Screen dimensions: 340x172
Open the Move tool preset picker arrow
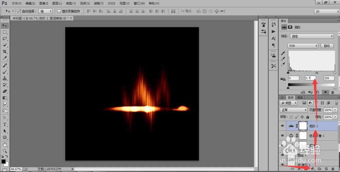tap(13, 11)
